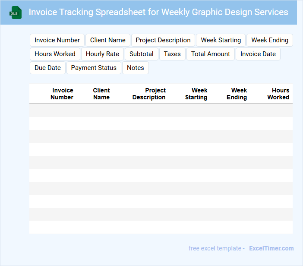The height and width of the screenshot is (266, 303).
Task: Select the Taxes tag
Action: [x=172, y=54]
